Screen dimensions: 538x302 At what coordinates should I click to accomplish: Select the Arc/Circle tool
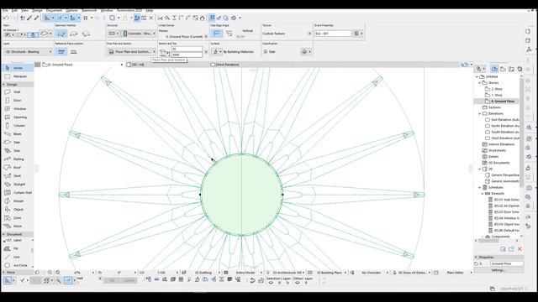point(17,265)
